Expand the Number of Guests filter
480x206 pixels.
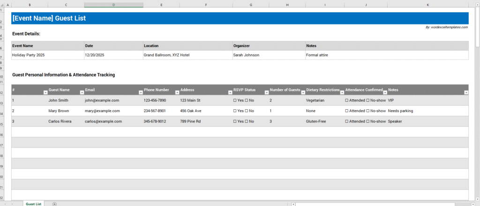click(x=302, y=92)
